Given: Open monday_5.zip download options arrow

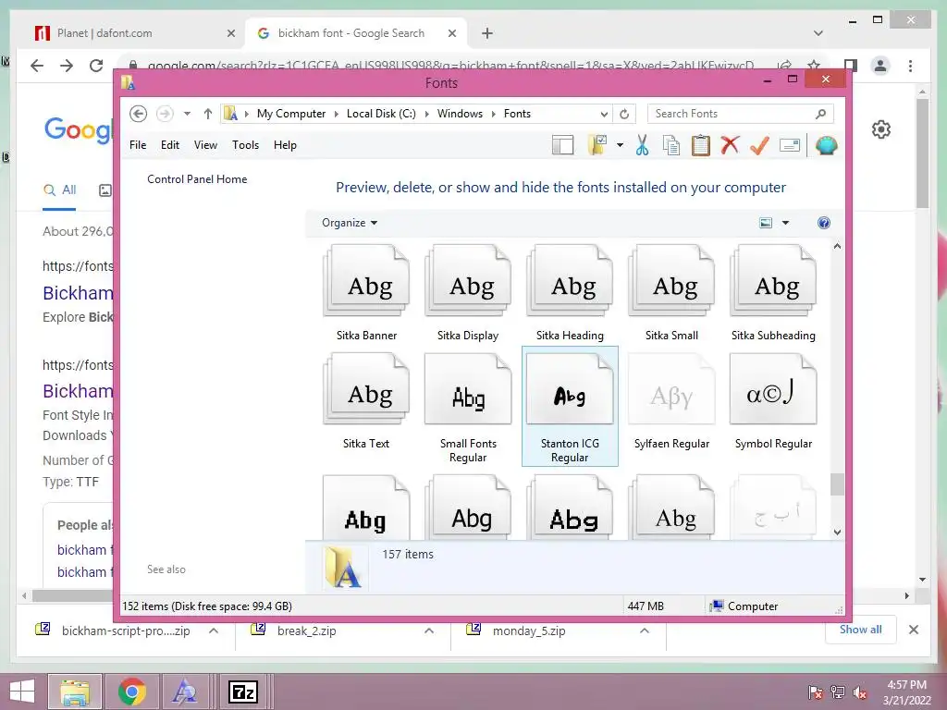Looking at the screenshot, I should pyautogui.click(x=645, y=630).
